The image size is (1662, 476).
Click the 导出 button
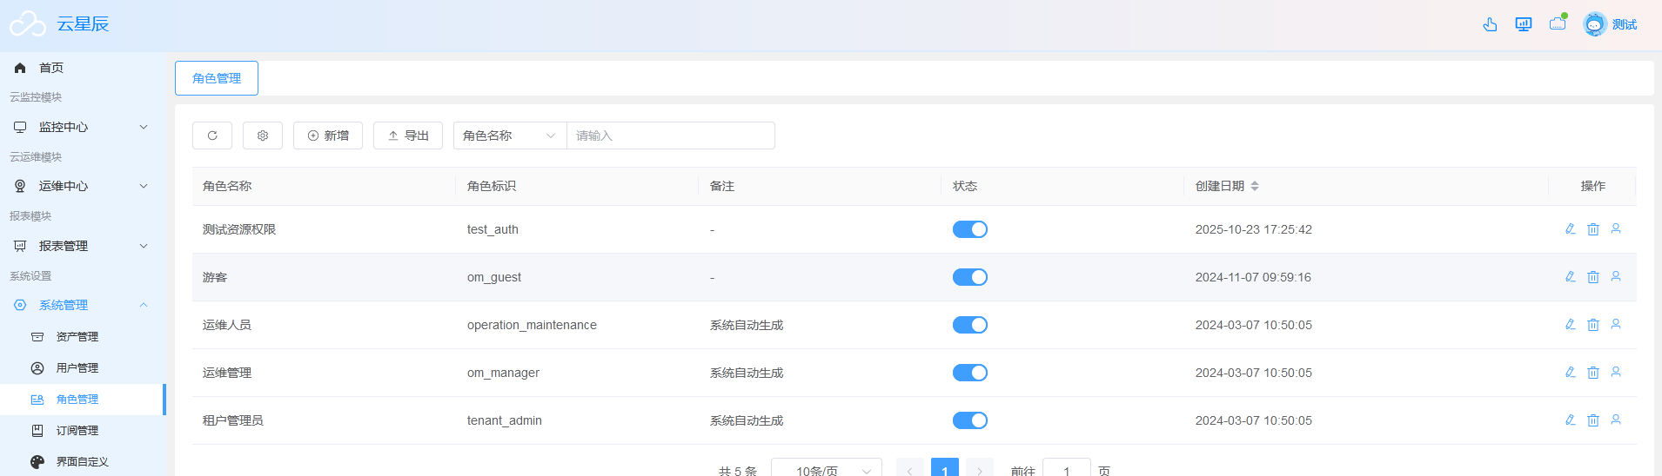point(408,136)
